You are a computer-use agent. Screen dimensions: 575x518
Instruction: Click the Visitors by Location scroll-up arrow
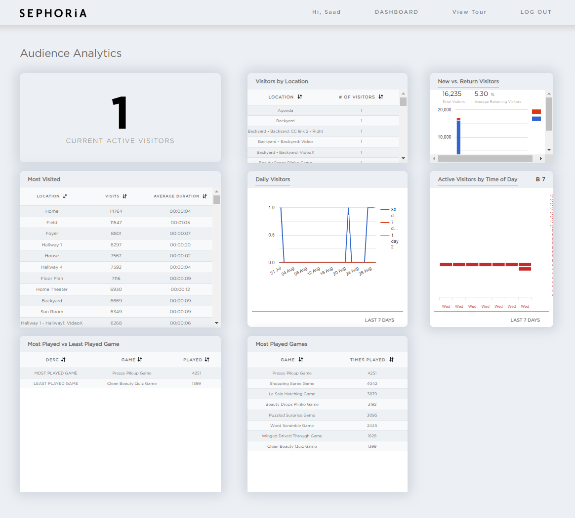point(404,94)
